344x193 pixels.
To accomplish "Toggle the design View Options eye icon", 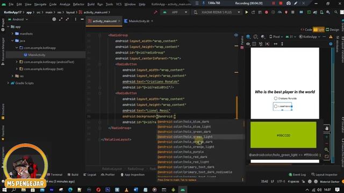I will click(x=248, y=44).
